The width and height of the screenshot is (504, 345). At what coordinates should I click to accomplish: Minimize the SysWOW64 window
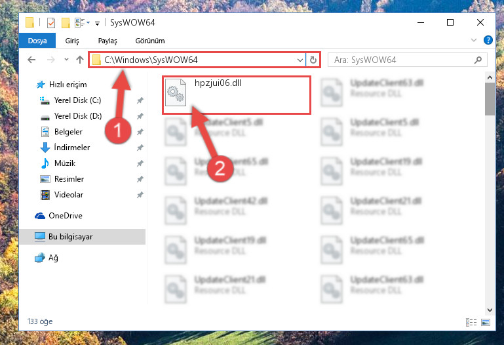[421, 22]
